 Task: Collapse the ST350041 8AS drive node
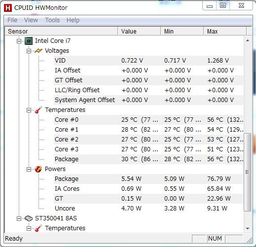coord(19,218)
